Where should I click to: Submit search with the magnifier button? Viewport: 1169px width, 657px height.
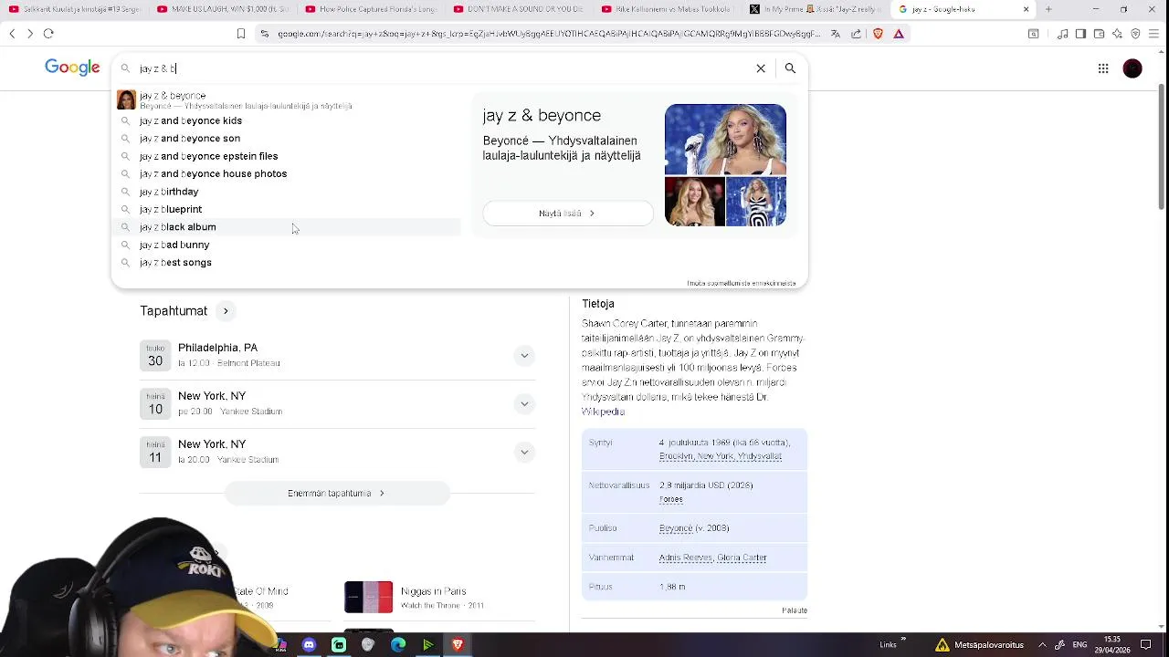(x=790, y=68)
